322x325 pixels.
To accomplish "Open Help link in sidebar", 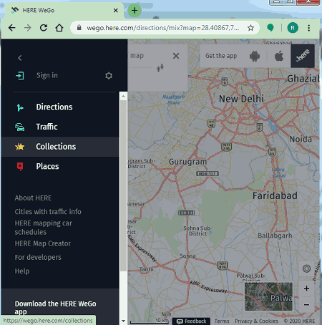I will 22,271.
